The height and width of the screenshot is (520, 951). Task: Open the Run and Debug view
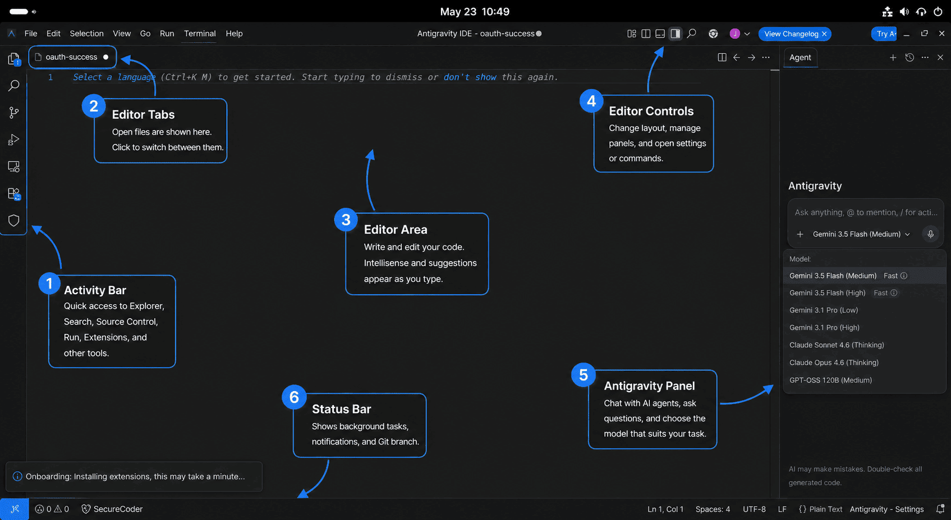tap(13, 140)
